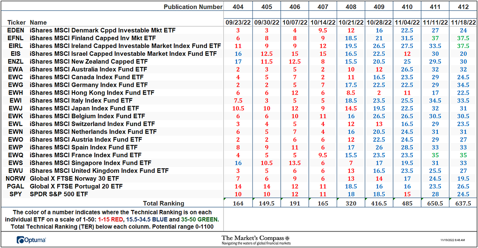The height and width of the screenshot is (248, 478).
Task: Select the EIRL ticker cell
Action: click(16, 46)
